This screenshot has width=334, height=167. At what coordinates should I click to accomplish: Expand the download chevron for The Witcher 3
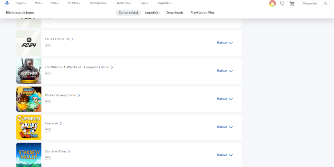pyautogui.click(x=231, y=71)
